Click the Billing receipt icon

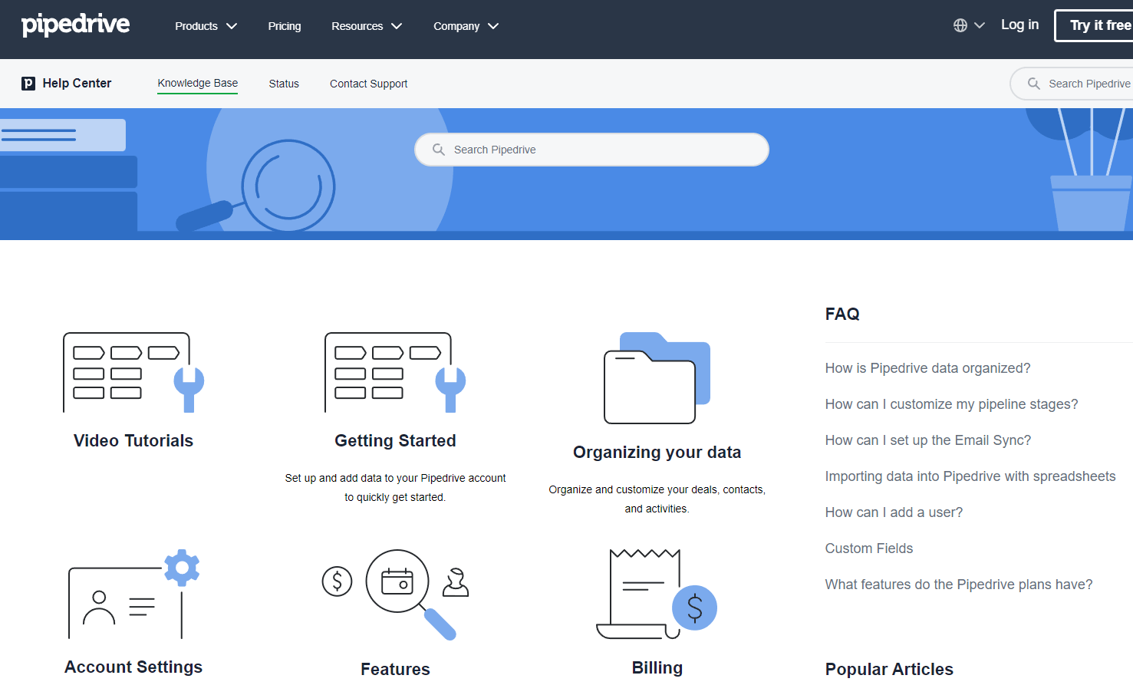tap(657, 594)
